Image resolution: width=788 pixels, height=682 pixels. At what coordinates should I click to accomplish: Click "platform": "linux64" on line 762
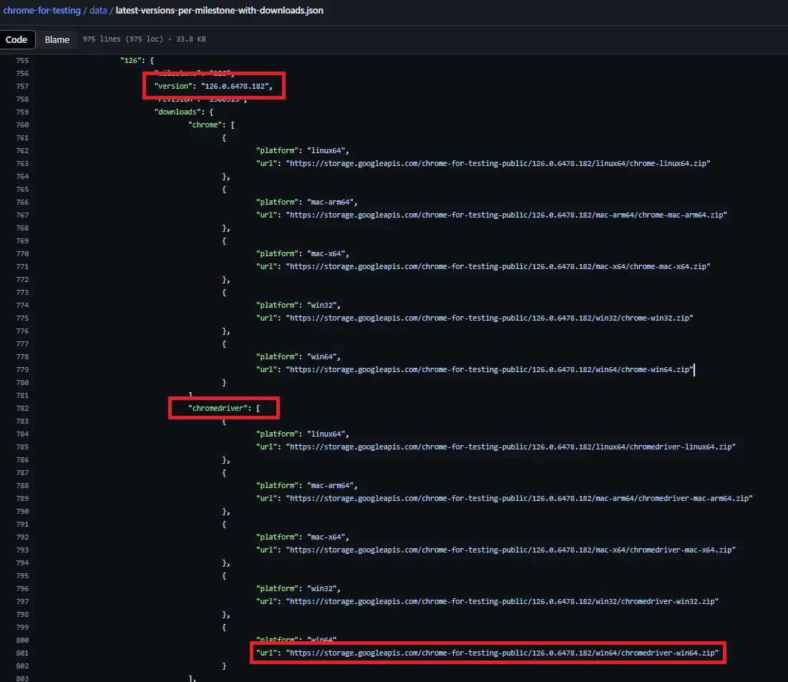tap(303, 150)
